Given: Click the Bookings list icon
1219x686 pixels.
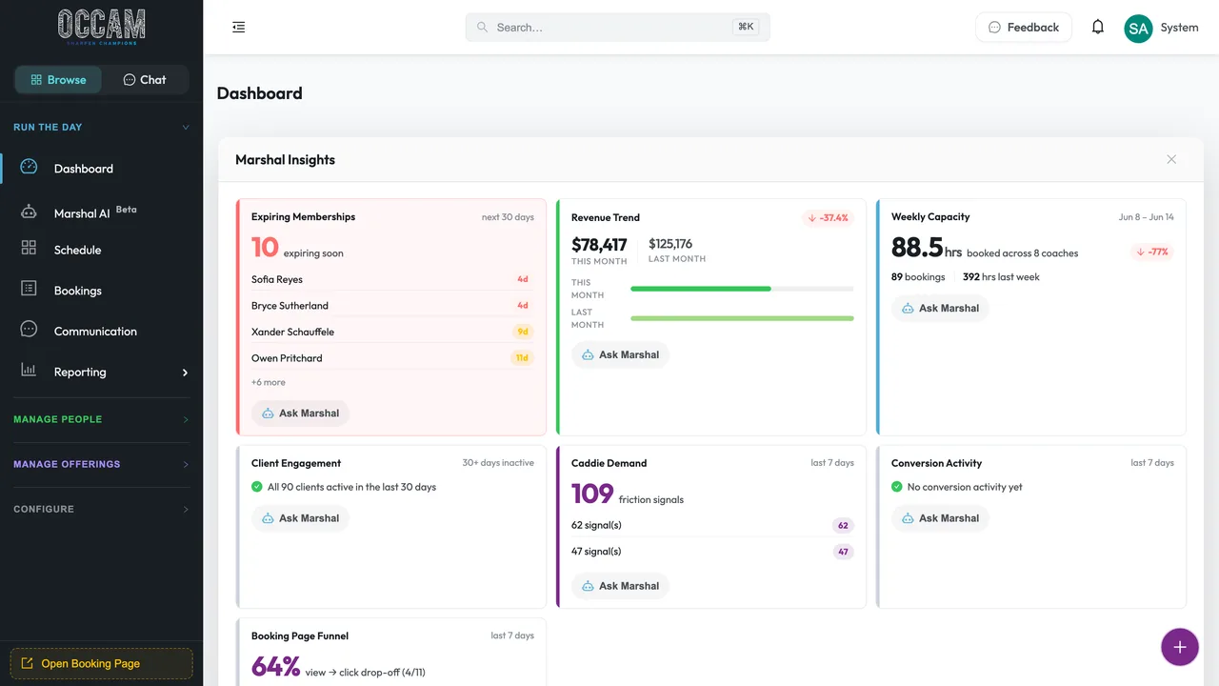Looking at the screenshot, I should 29,289.
